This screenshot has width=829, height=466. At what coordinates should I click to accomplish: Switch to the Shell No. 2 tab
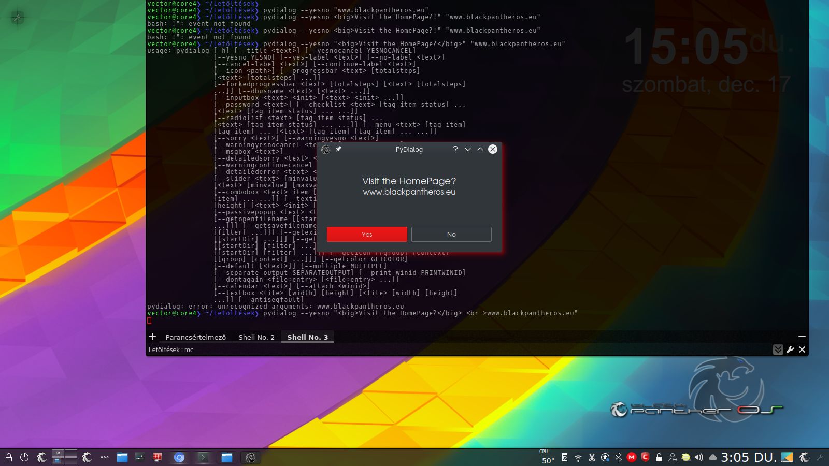(x=256, y=337)
